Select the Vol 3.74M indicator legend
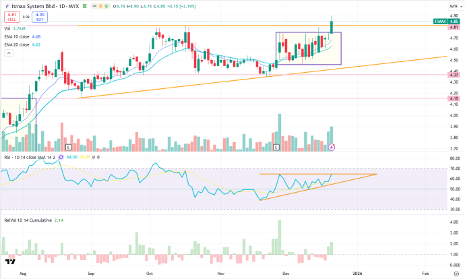465x279 pixels. (x=15, y=28)
